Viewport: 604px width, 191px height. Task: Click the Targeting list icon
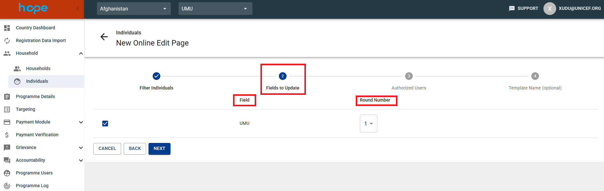coord(7,110)
